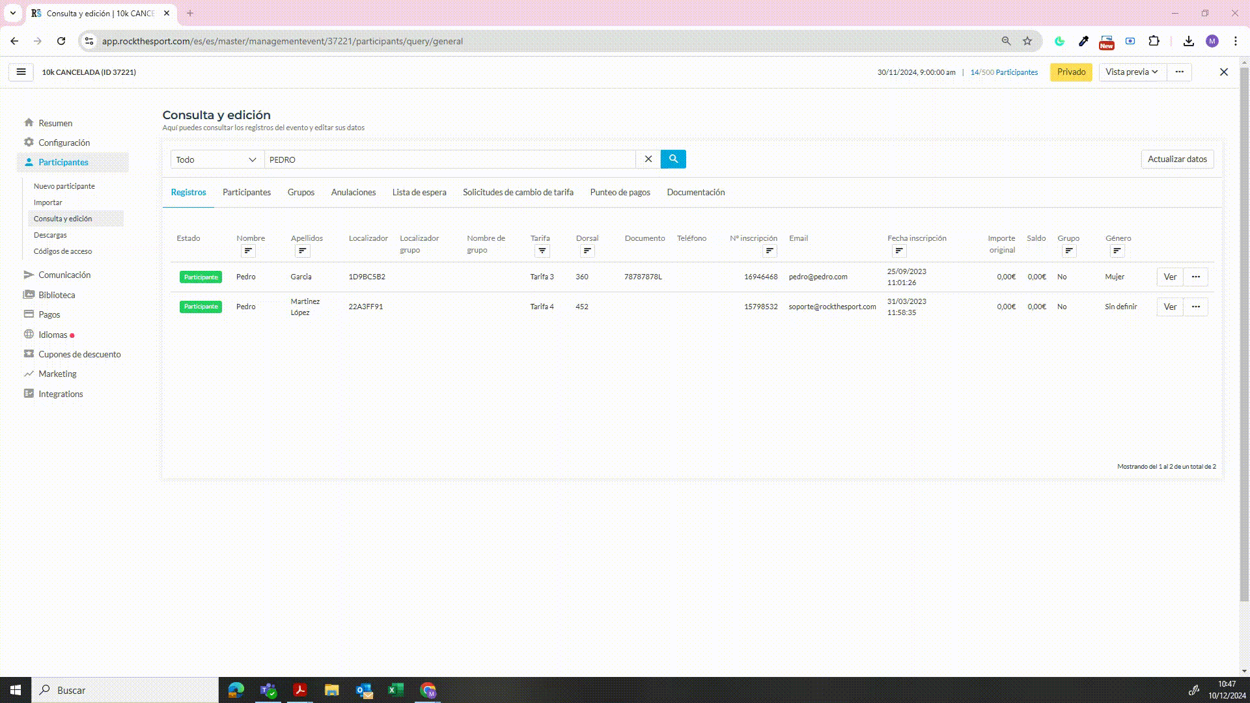
Task: Open Nuevo participante submenu item
Action: point(64,186)
